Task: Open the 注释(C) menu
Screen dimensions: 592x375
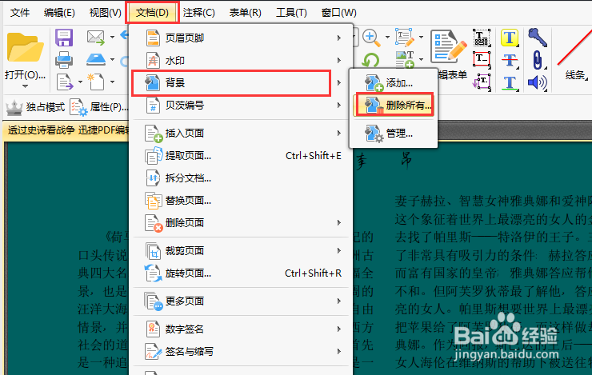Action: [x=199, y=13]
